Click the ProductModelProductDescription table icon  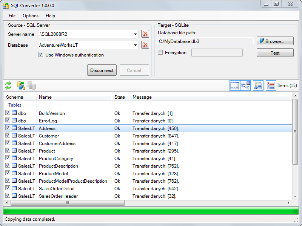pyautogui.click(x=14, y=180)
